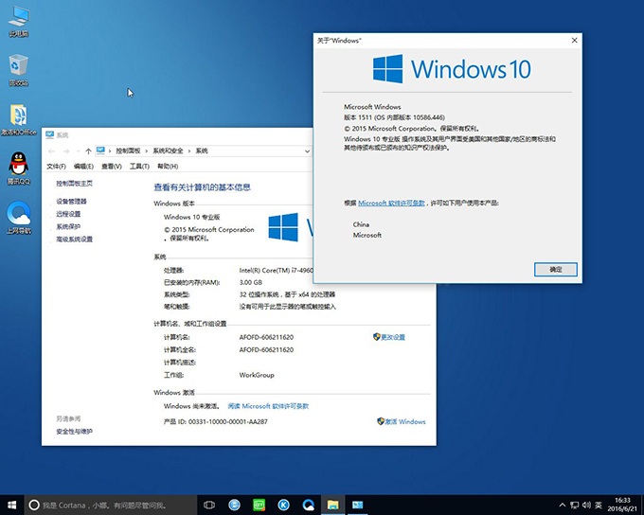Click the Cortana search box
The width and height of the screenshot is (644, 515).
[104, 506]
